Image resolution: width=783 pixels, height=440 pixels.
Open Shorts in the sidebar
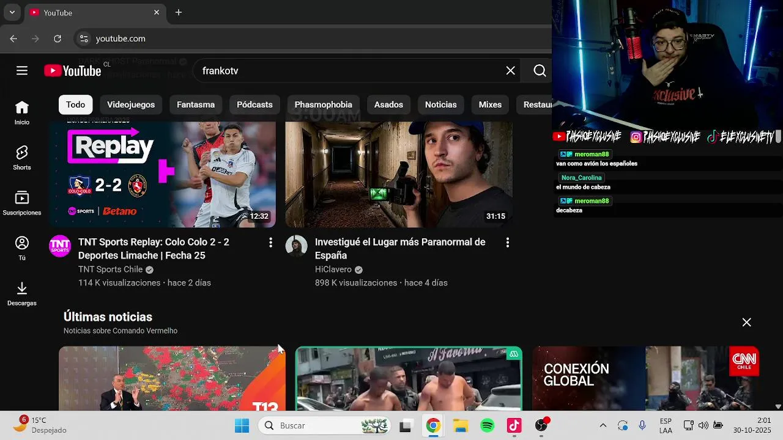coord(22,158)
